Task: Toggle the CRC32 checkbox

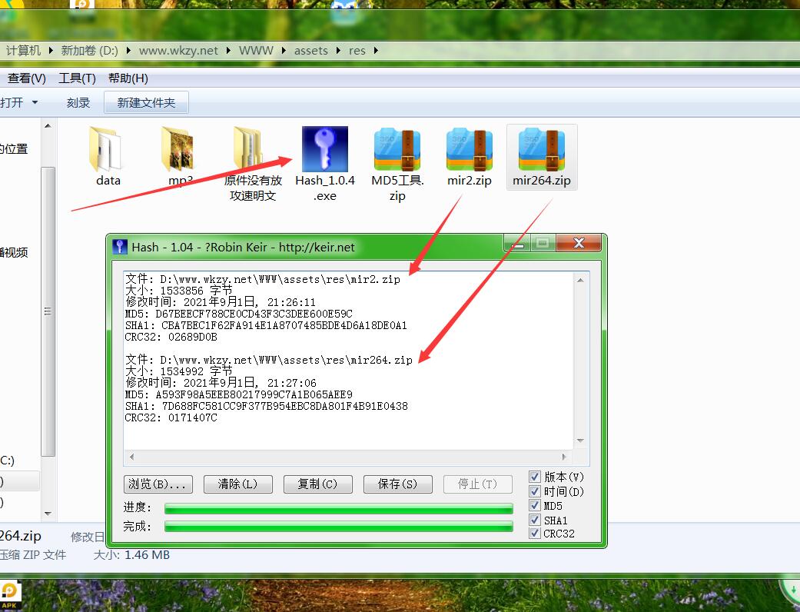Action: (535, 534)
